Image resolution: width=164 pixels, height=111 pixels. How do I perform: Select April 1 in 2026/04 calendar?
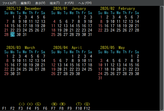click(x=73, y=56)
